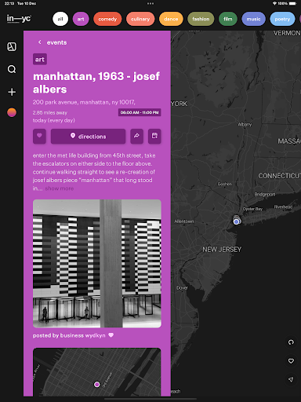Open the map view sidebar icon
The width and height of the screenshot is (301, 402).
point(12,47)
